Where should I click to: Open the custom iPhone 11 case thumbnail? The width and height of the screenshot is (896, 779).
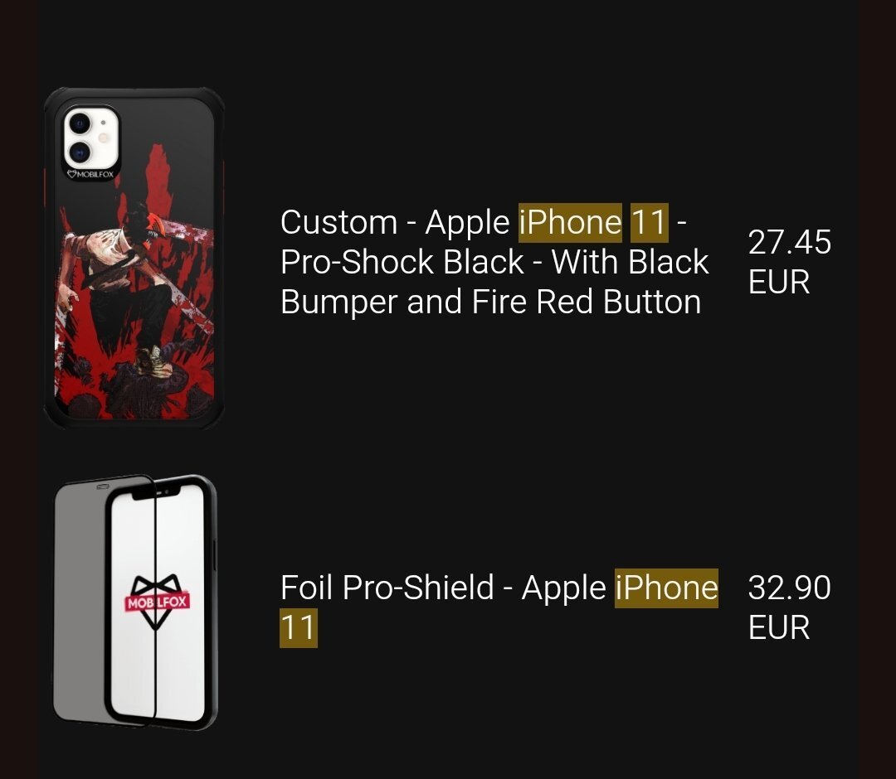(134, 258)
